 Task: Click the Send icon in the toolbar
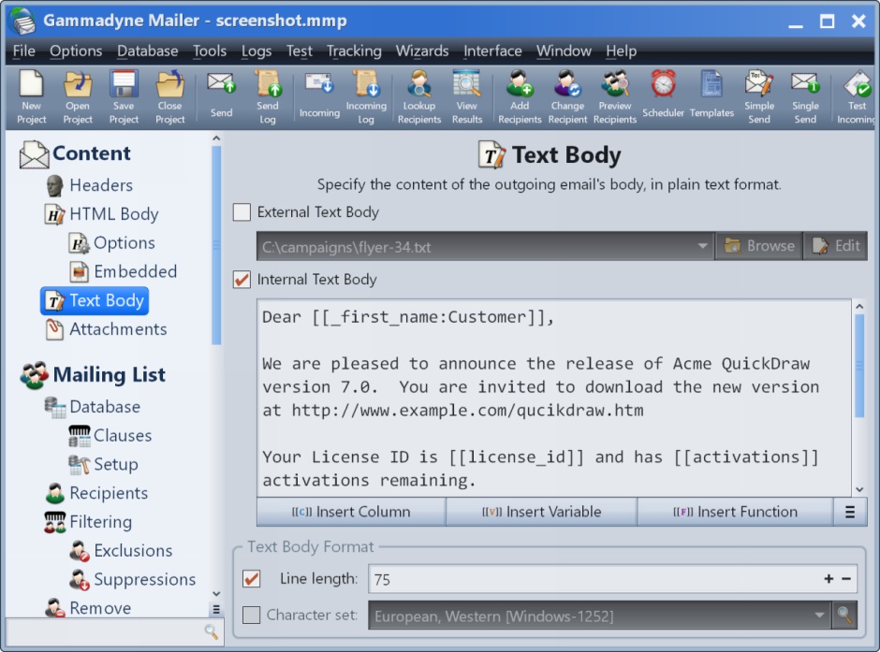click(221, 94)
